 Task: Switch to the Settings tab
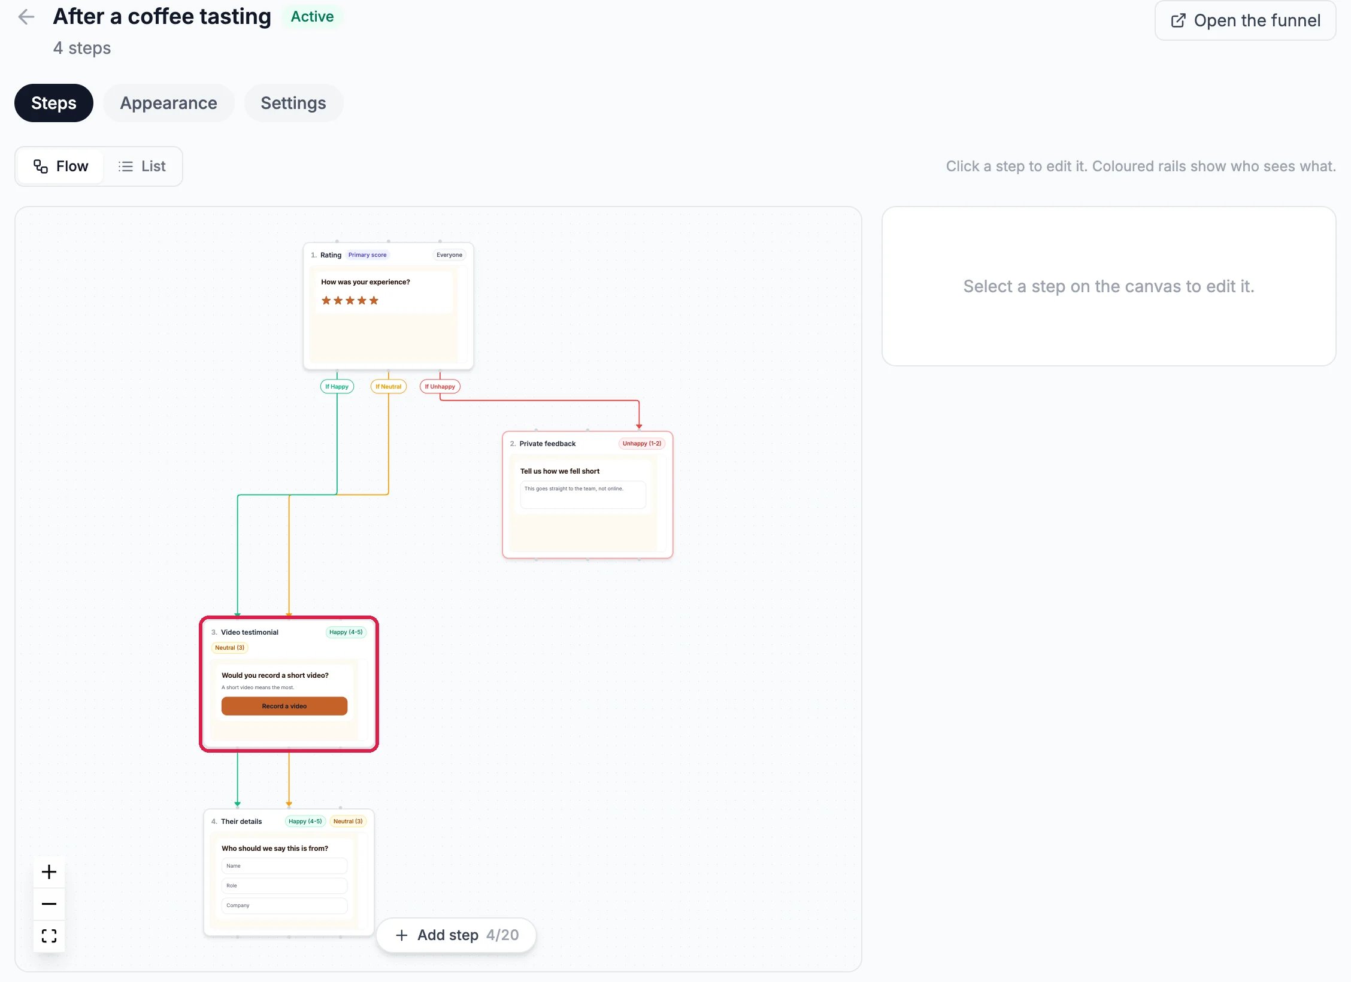[x=293, y=103]
